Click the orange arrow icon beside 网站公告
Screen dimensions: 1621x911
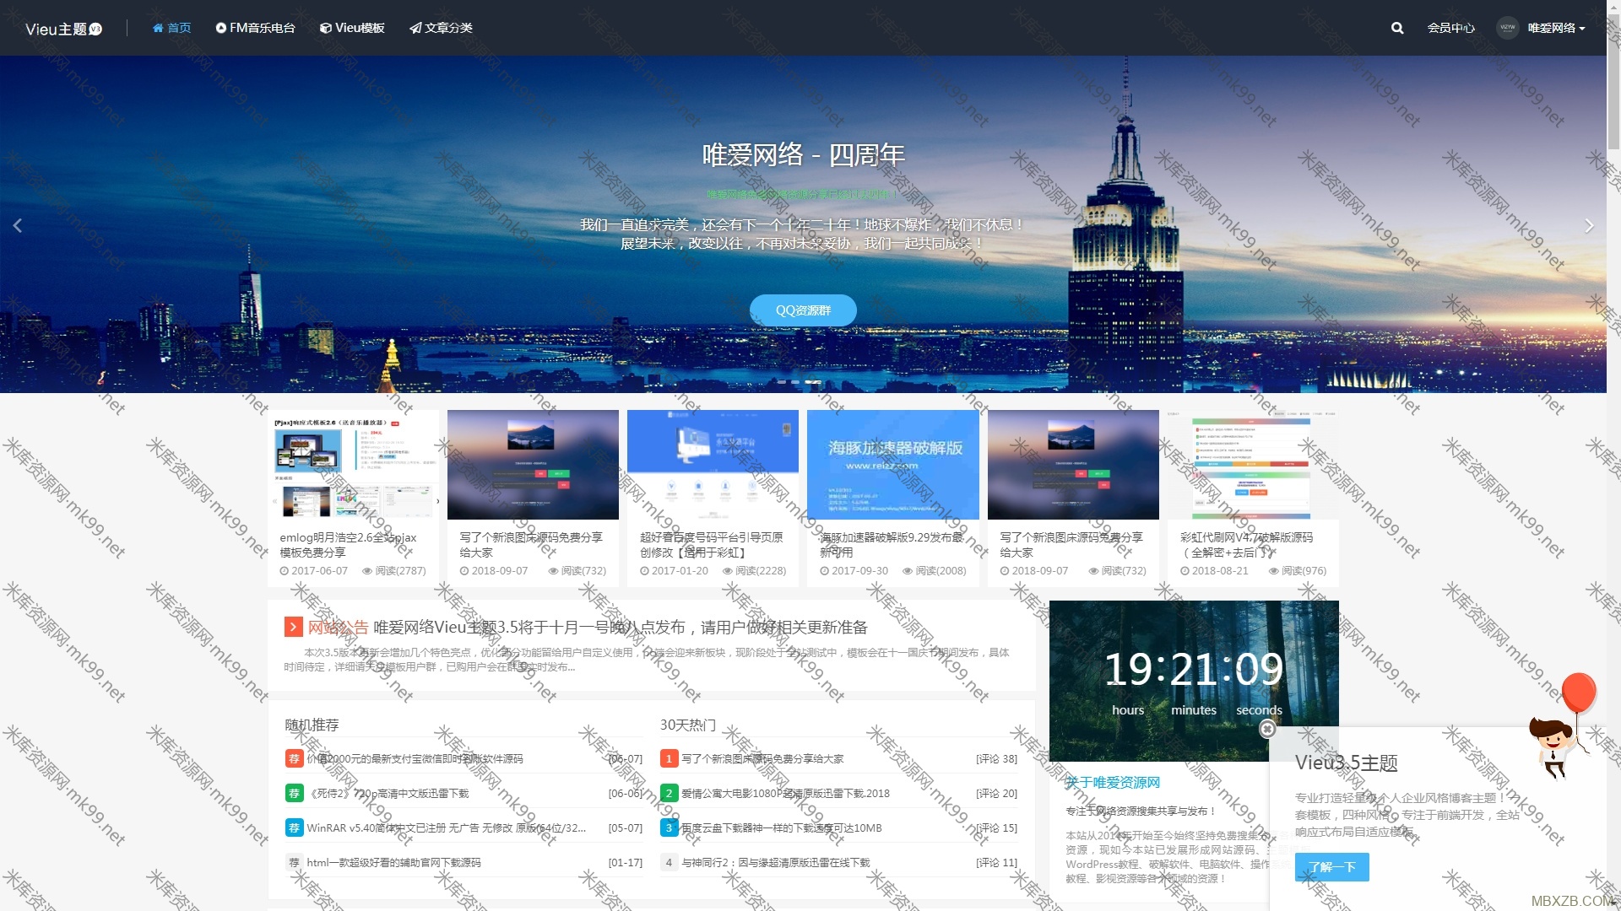point(293,627)
